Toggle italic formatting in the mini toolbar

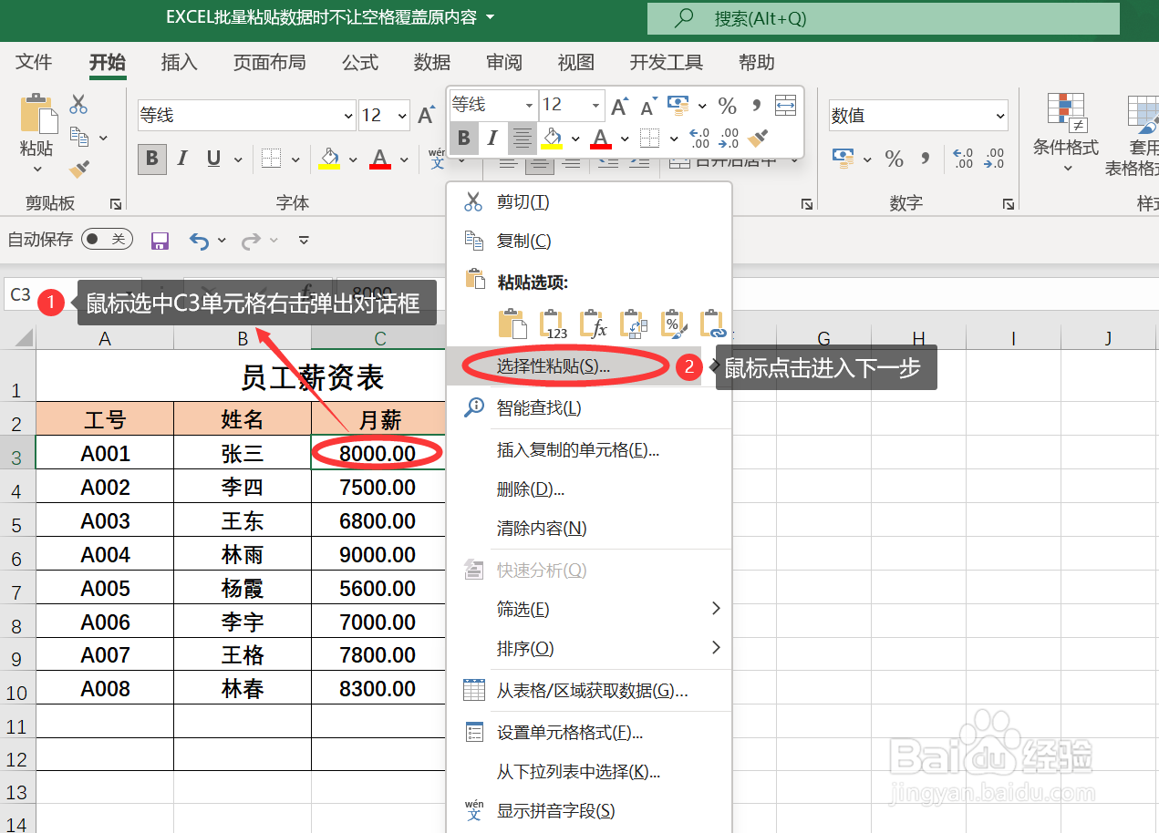(492, 139)
